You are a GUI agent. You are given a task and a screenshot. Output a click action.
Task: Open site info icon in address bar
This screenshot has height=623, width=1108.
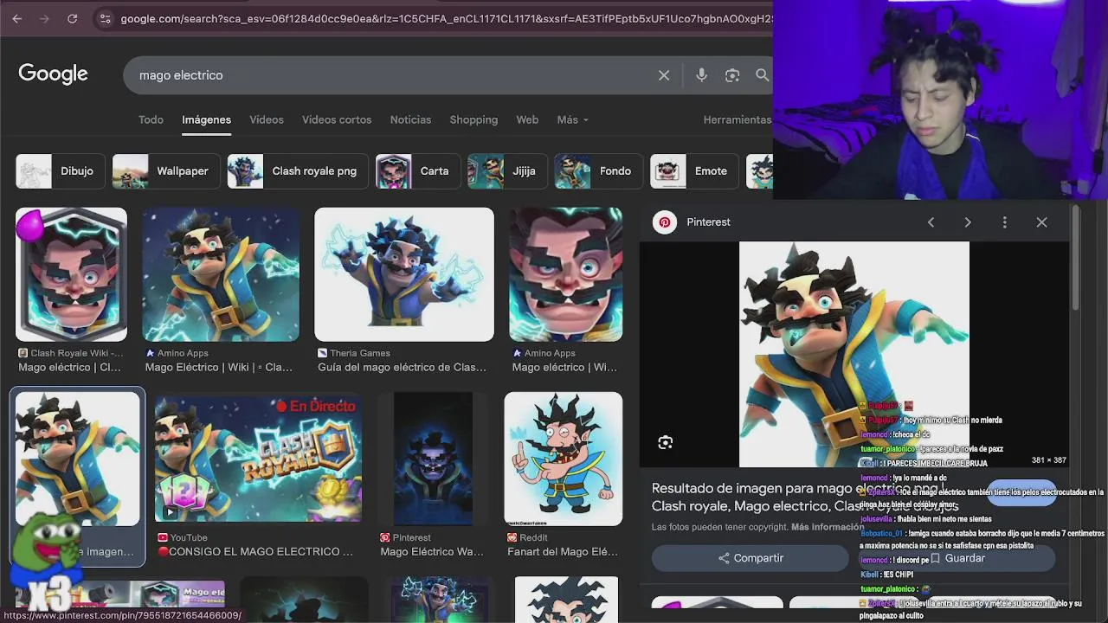tap(105, 18)
